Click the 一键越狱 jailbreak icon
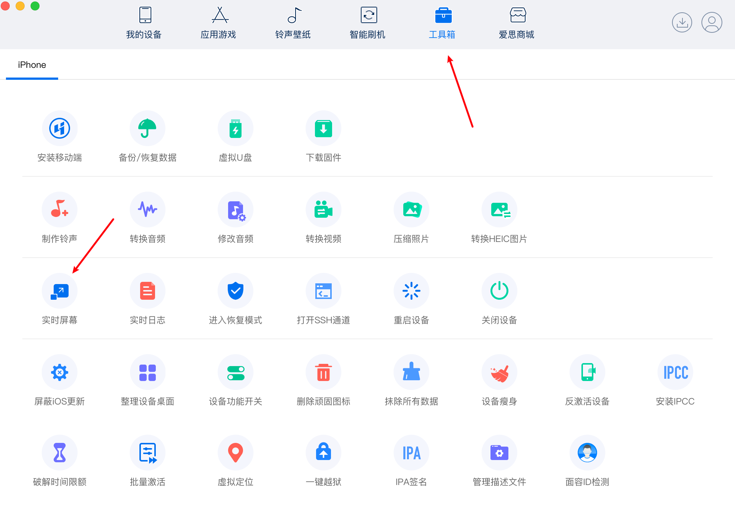Image resolution: width=735 pixels, height=507 pixels. (x=324, y=453)
